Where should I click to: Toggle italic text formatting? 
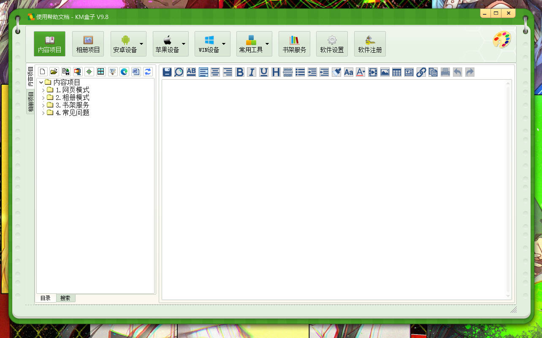[252, 72]
